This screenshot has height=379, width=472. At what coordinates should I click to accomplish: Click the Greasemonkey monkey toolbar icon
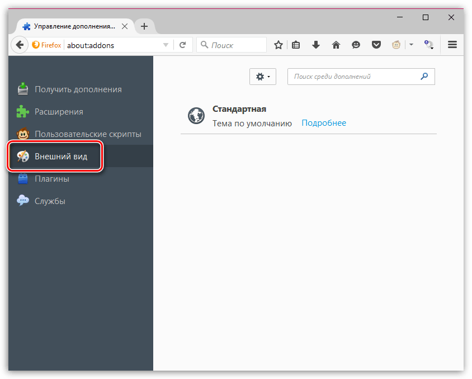(x=396, y=45)
